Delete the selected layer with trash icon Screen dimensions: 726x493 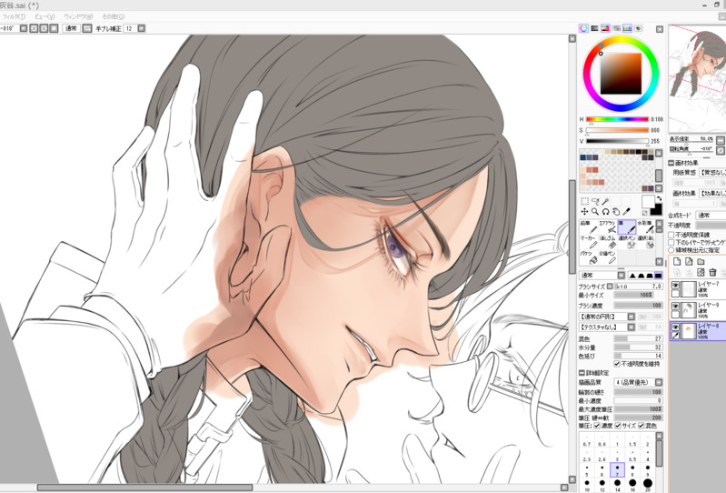[712, 273]
